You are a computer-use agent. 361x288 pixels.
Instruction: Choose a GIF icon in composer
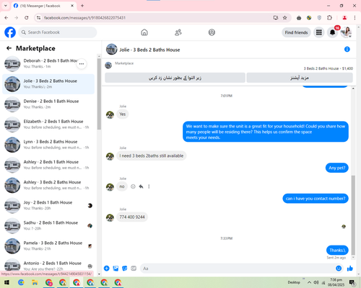(134, 269)
